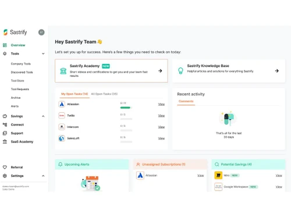Click the Upcoming Alerts header
This screenshot has width=291, height=218.
pos(92,165)
